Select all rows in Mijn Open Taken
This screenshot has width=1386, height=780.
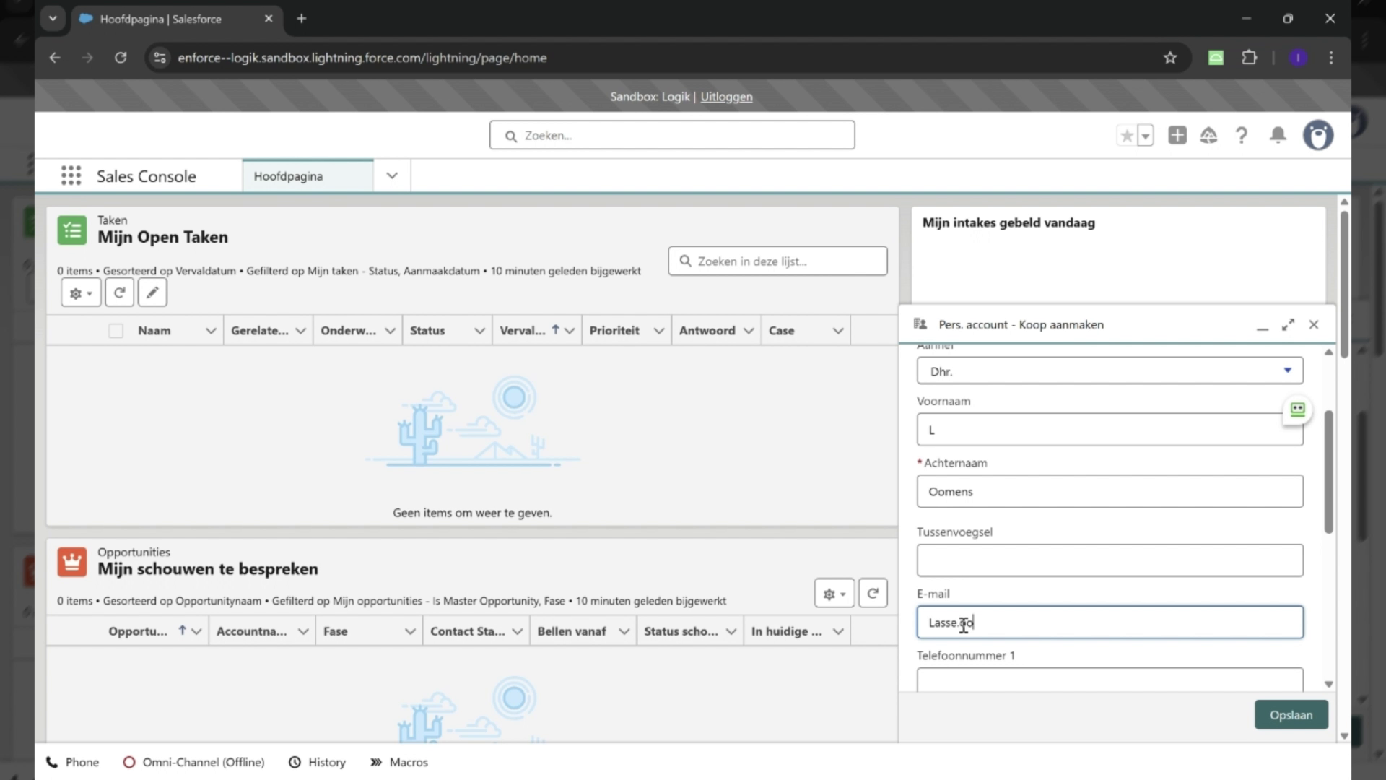point(115,330)
